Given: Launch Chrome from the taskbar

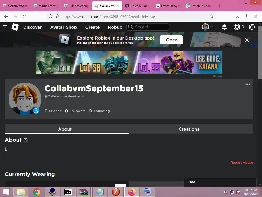Looking at the screenshot, I should click(37, 192).
